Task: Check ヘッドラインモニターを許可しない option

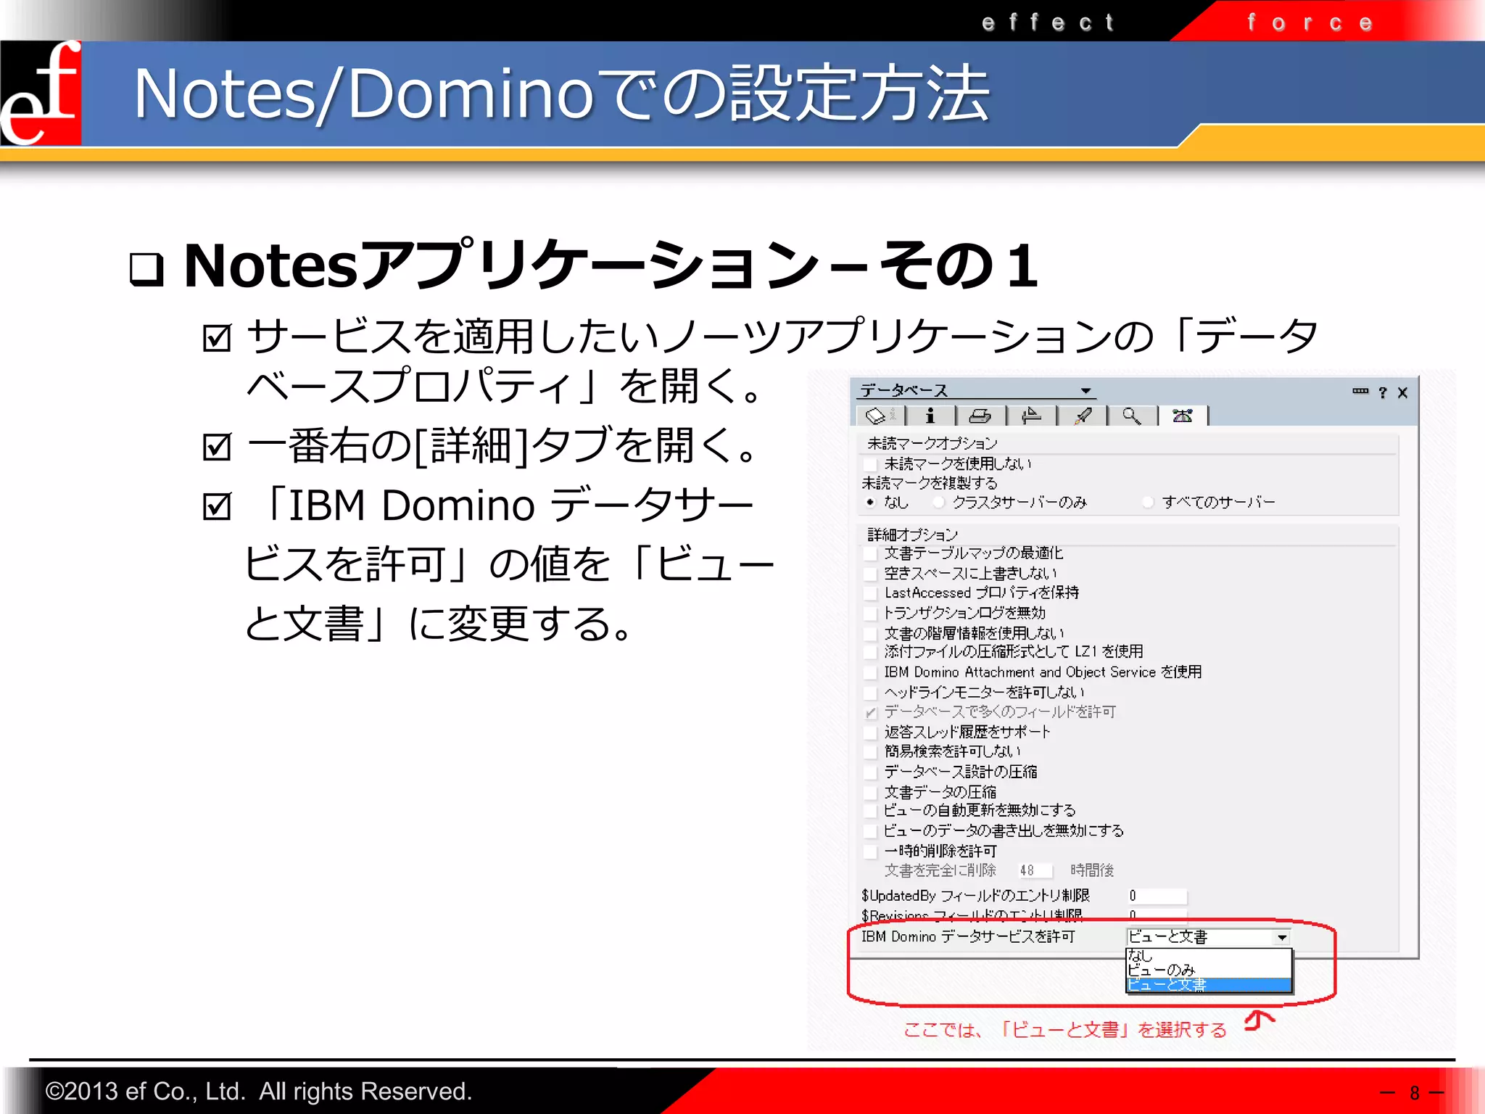Action: (x=871, y=692)
